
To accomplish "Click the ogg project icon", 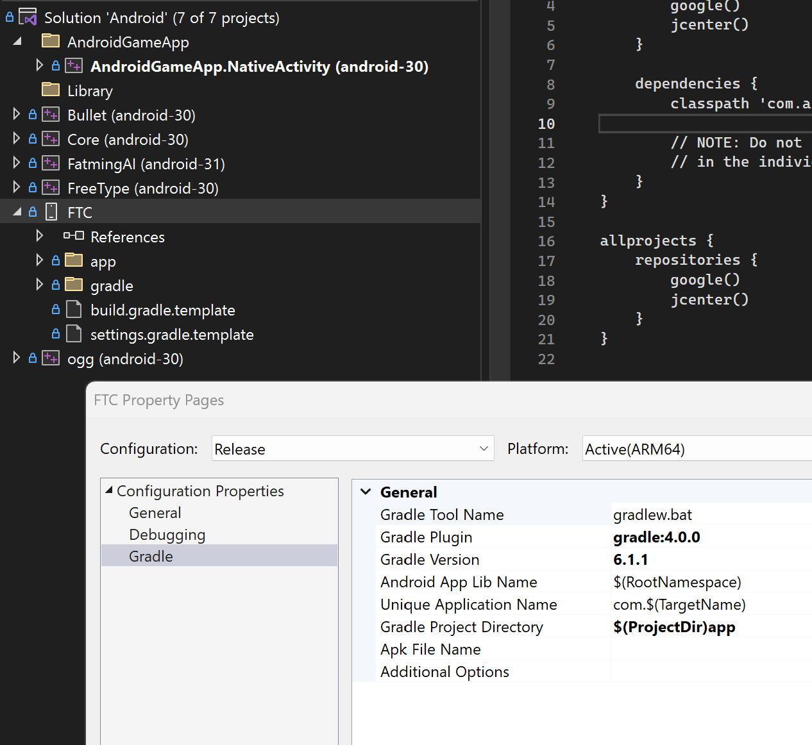I will click(51, 358).
